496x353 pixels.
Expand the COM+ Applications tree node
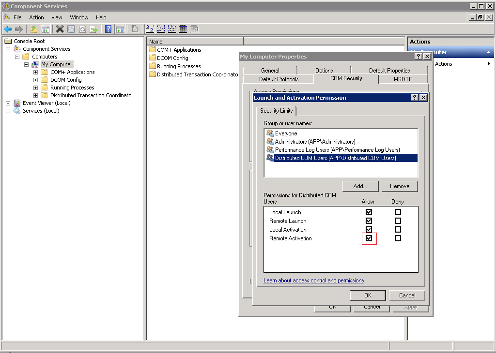35,72
